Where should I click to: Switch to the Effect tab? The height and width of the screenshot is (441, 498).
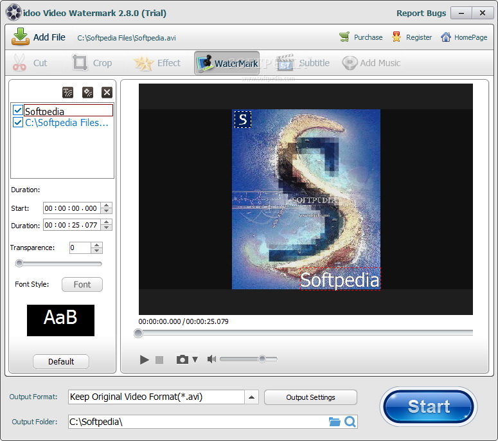tap(157, 62)
